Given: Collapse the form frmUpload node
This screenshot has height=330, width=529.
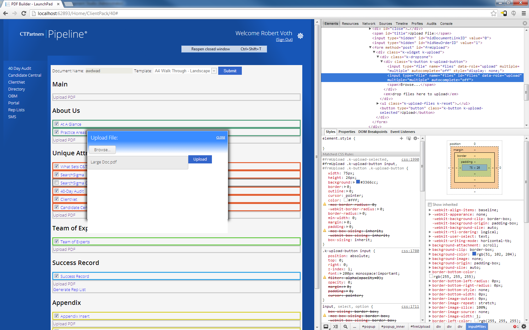Looking at the screenshot, I should coord(370,47).
